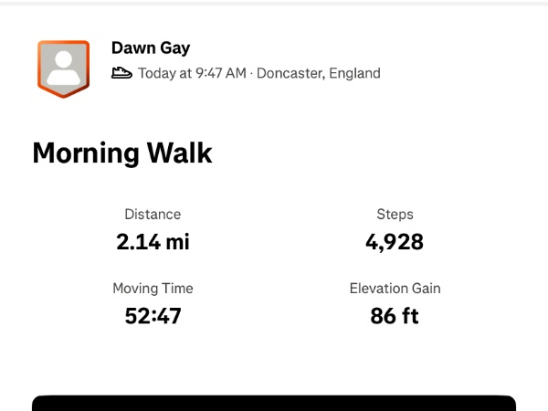Click the 'mi' unit in distance

(x=177, y=242)
